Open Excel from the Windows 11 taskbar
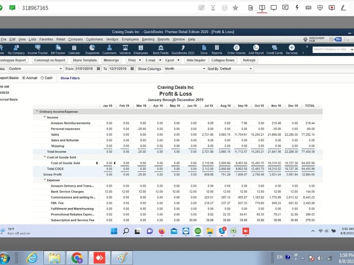This screenshot has height=265, width=354. point(234,231)
